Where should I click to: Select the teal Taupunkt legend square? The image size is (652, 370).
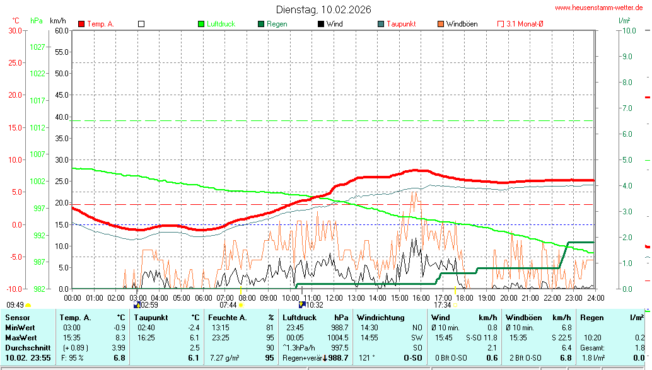[381, 24]
